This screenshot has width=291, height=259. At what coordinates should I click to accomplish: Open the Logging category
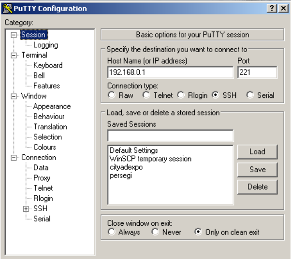pos(45,45)
